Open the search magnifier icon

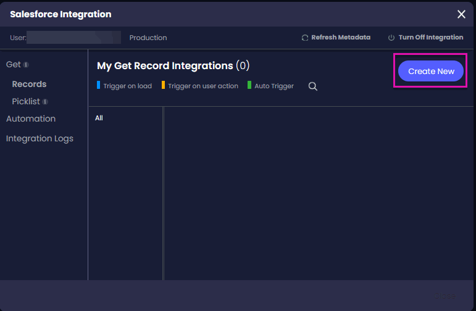pyautogui.click(x=312, y=86)
